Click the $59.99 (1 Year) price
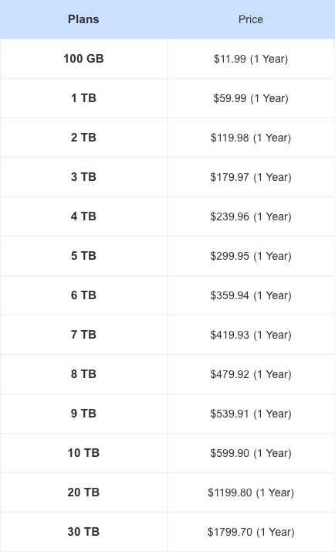Screen dimensions: 335x552 click(251, 98)
